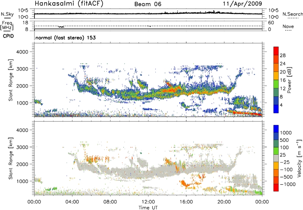This screenshot has width=303, height=210.
Task: Click the '12:00' time tick label
Action: click(148, 202)
